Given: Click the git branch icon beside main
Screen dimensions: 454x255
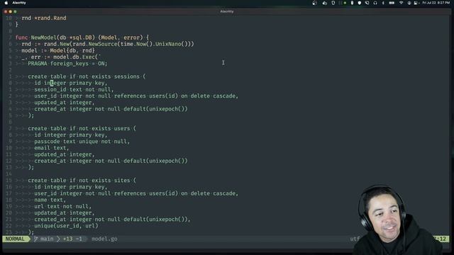Looking at the screenshot, I should pyautogui.click(x=36, y=239).
